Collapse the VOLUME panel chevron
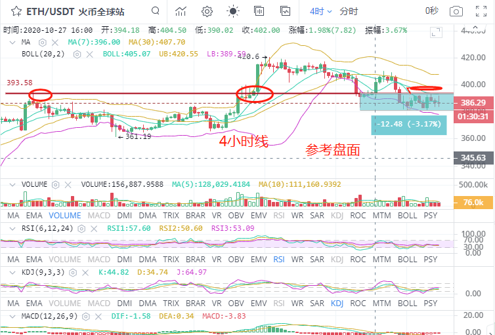The width and height of the screenshot is (495, 335). point(12,185)
